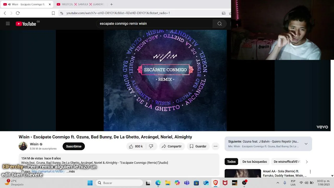Switch to Brave browser on the taskbar

click(216, 183)
